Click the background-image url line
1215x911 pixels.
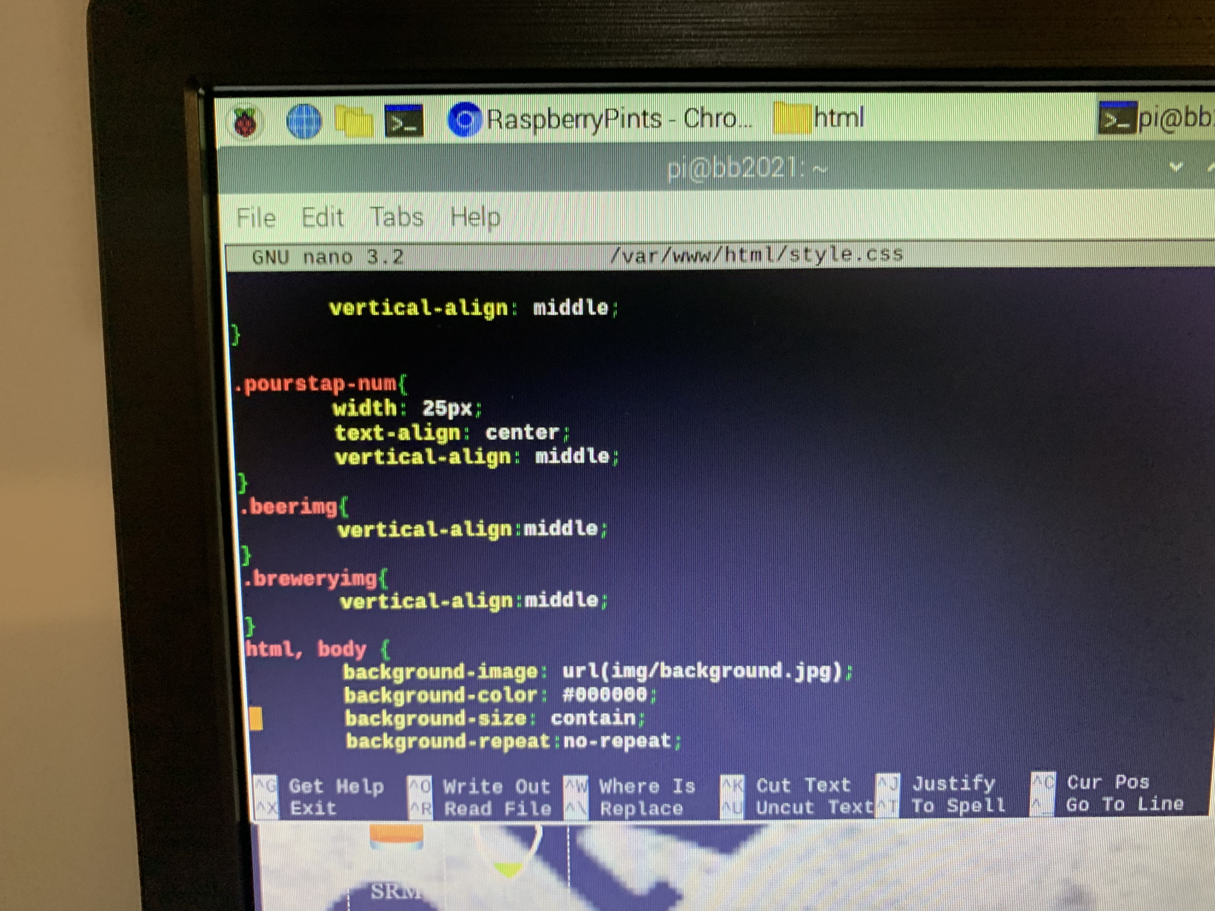pos(598,672)
